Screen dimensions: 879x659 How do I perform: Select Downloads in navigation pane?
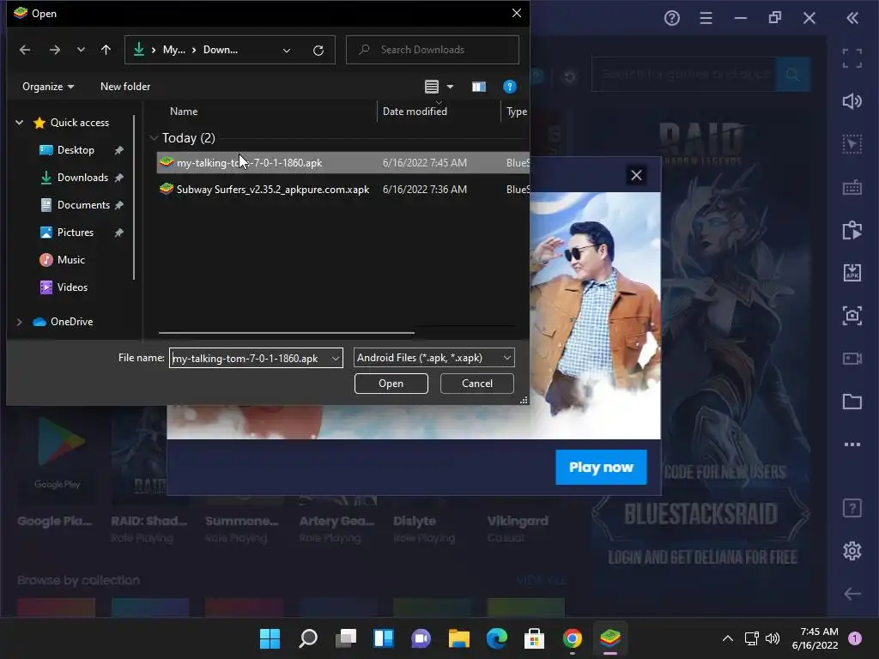click(x=82, y=178)
